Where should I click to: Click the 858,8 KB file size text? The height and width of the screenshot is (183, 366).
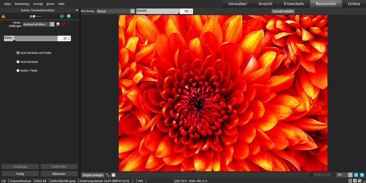point(41,181)
